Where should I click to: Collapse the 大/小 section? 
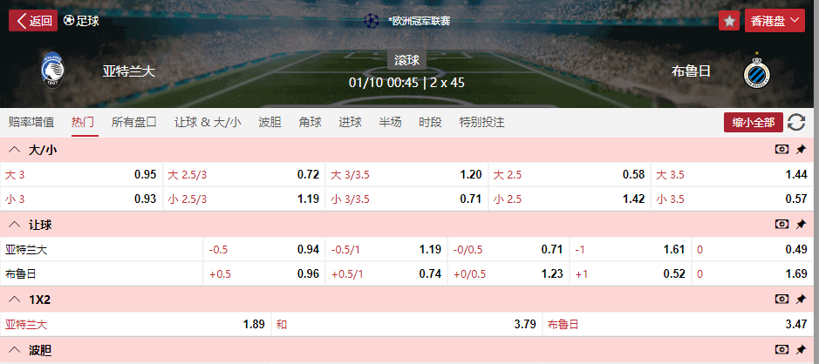(14, 150)
